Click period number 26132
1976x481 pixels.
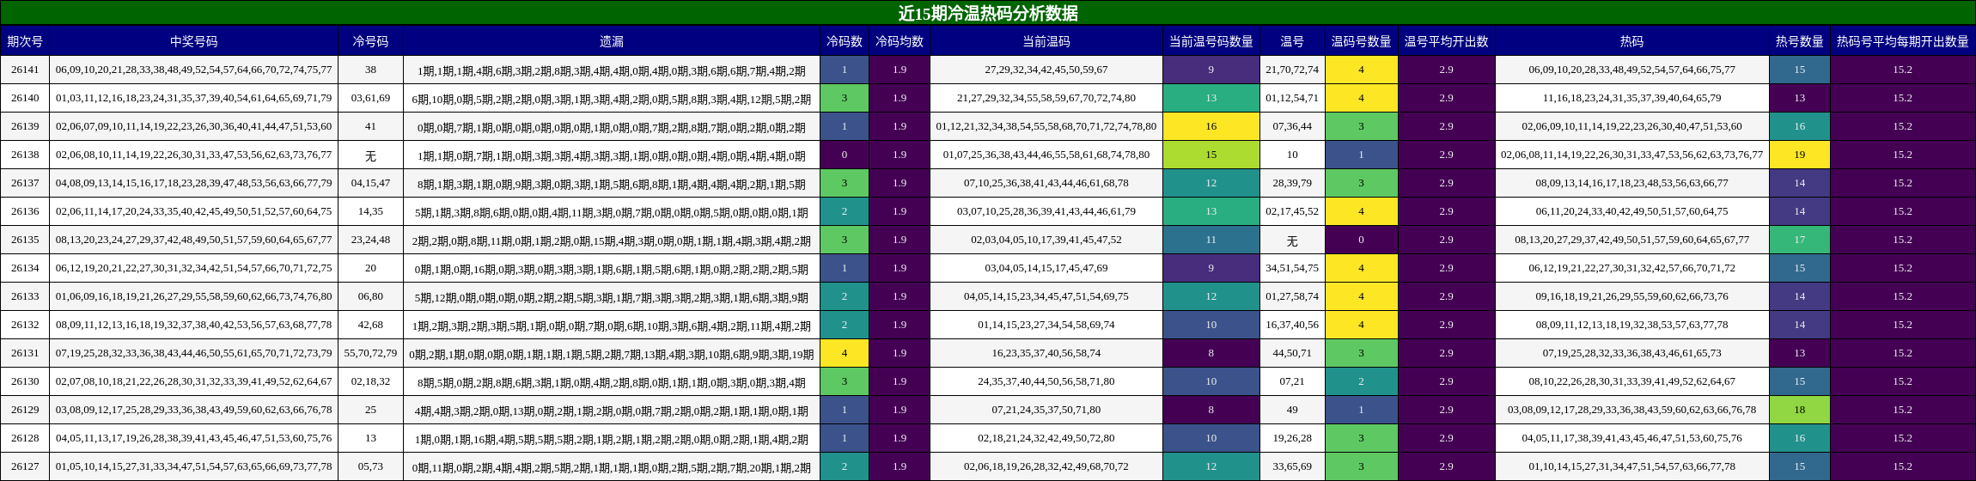coord(25,325)
